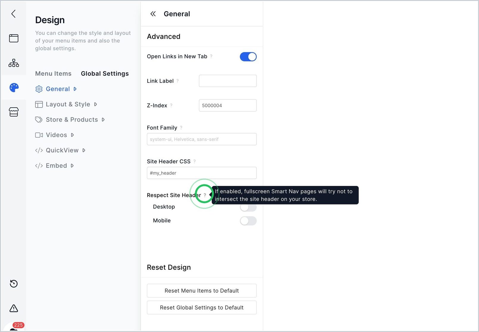Disable Open Links in New Tab toggle
479x332 pixels.
click(x=248, y=57)
